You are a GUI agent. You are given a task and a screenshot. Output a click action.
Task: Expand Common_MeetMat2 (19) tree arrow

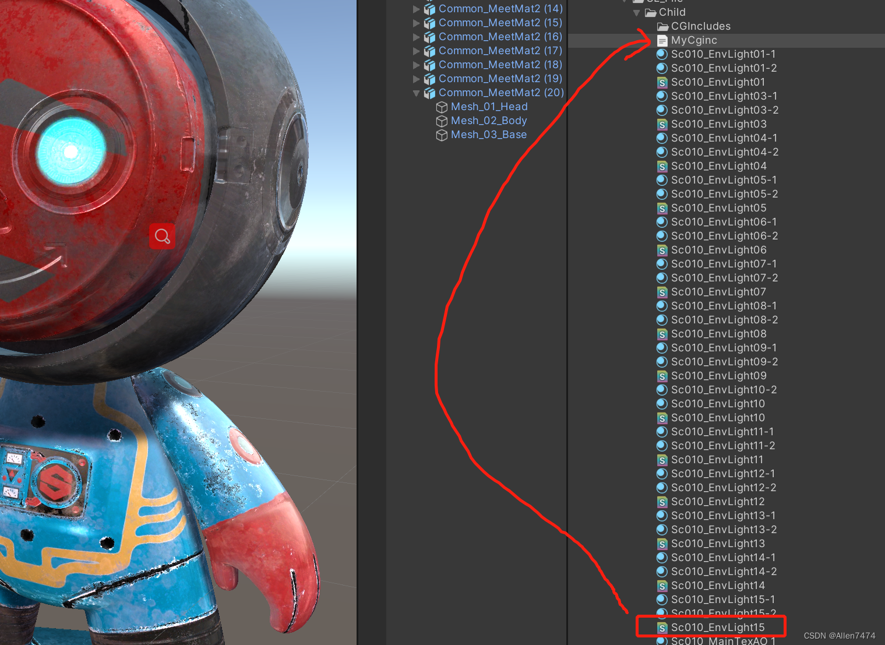pyautogui.click(x=416, y=79)
